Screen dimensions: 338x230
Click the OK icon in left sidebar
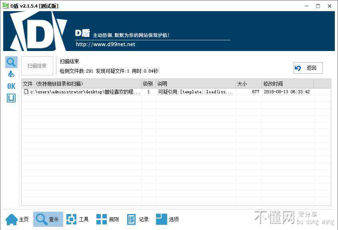11,86
